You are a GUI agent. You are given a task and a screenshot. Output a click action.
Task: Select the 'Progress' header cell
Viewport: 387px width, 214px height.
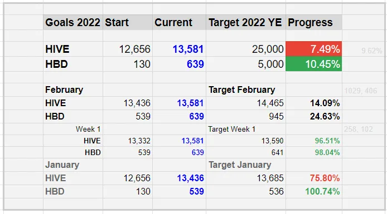tap(314, 22)
